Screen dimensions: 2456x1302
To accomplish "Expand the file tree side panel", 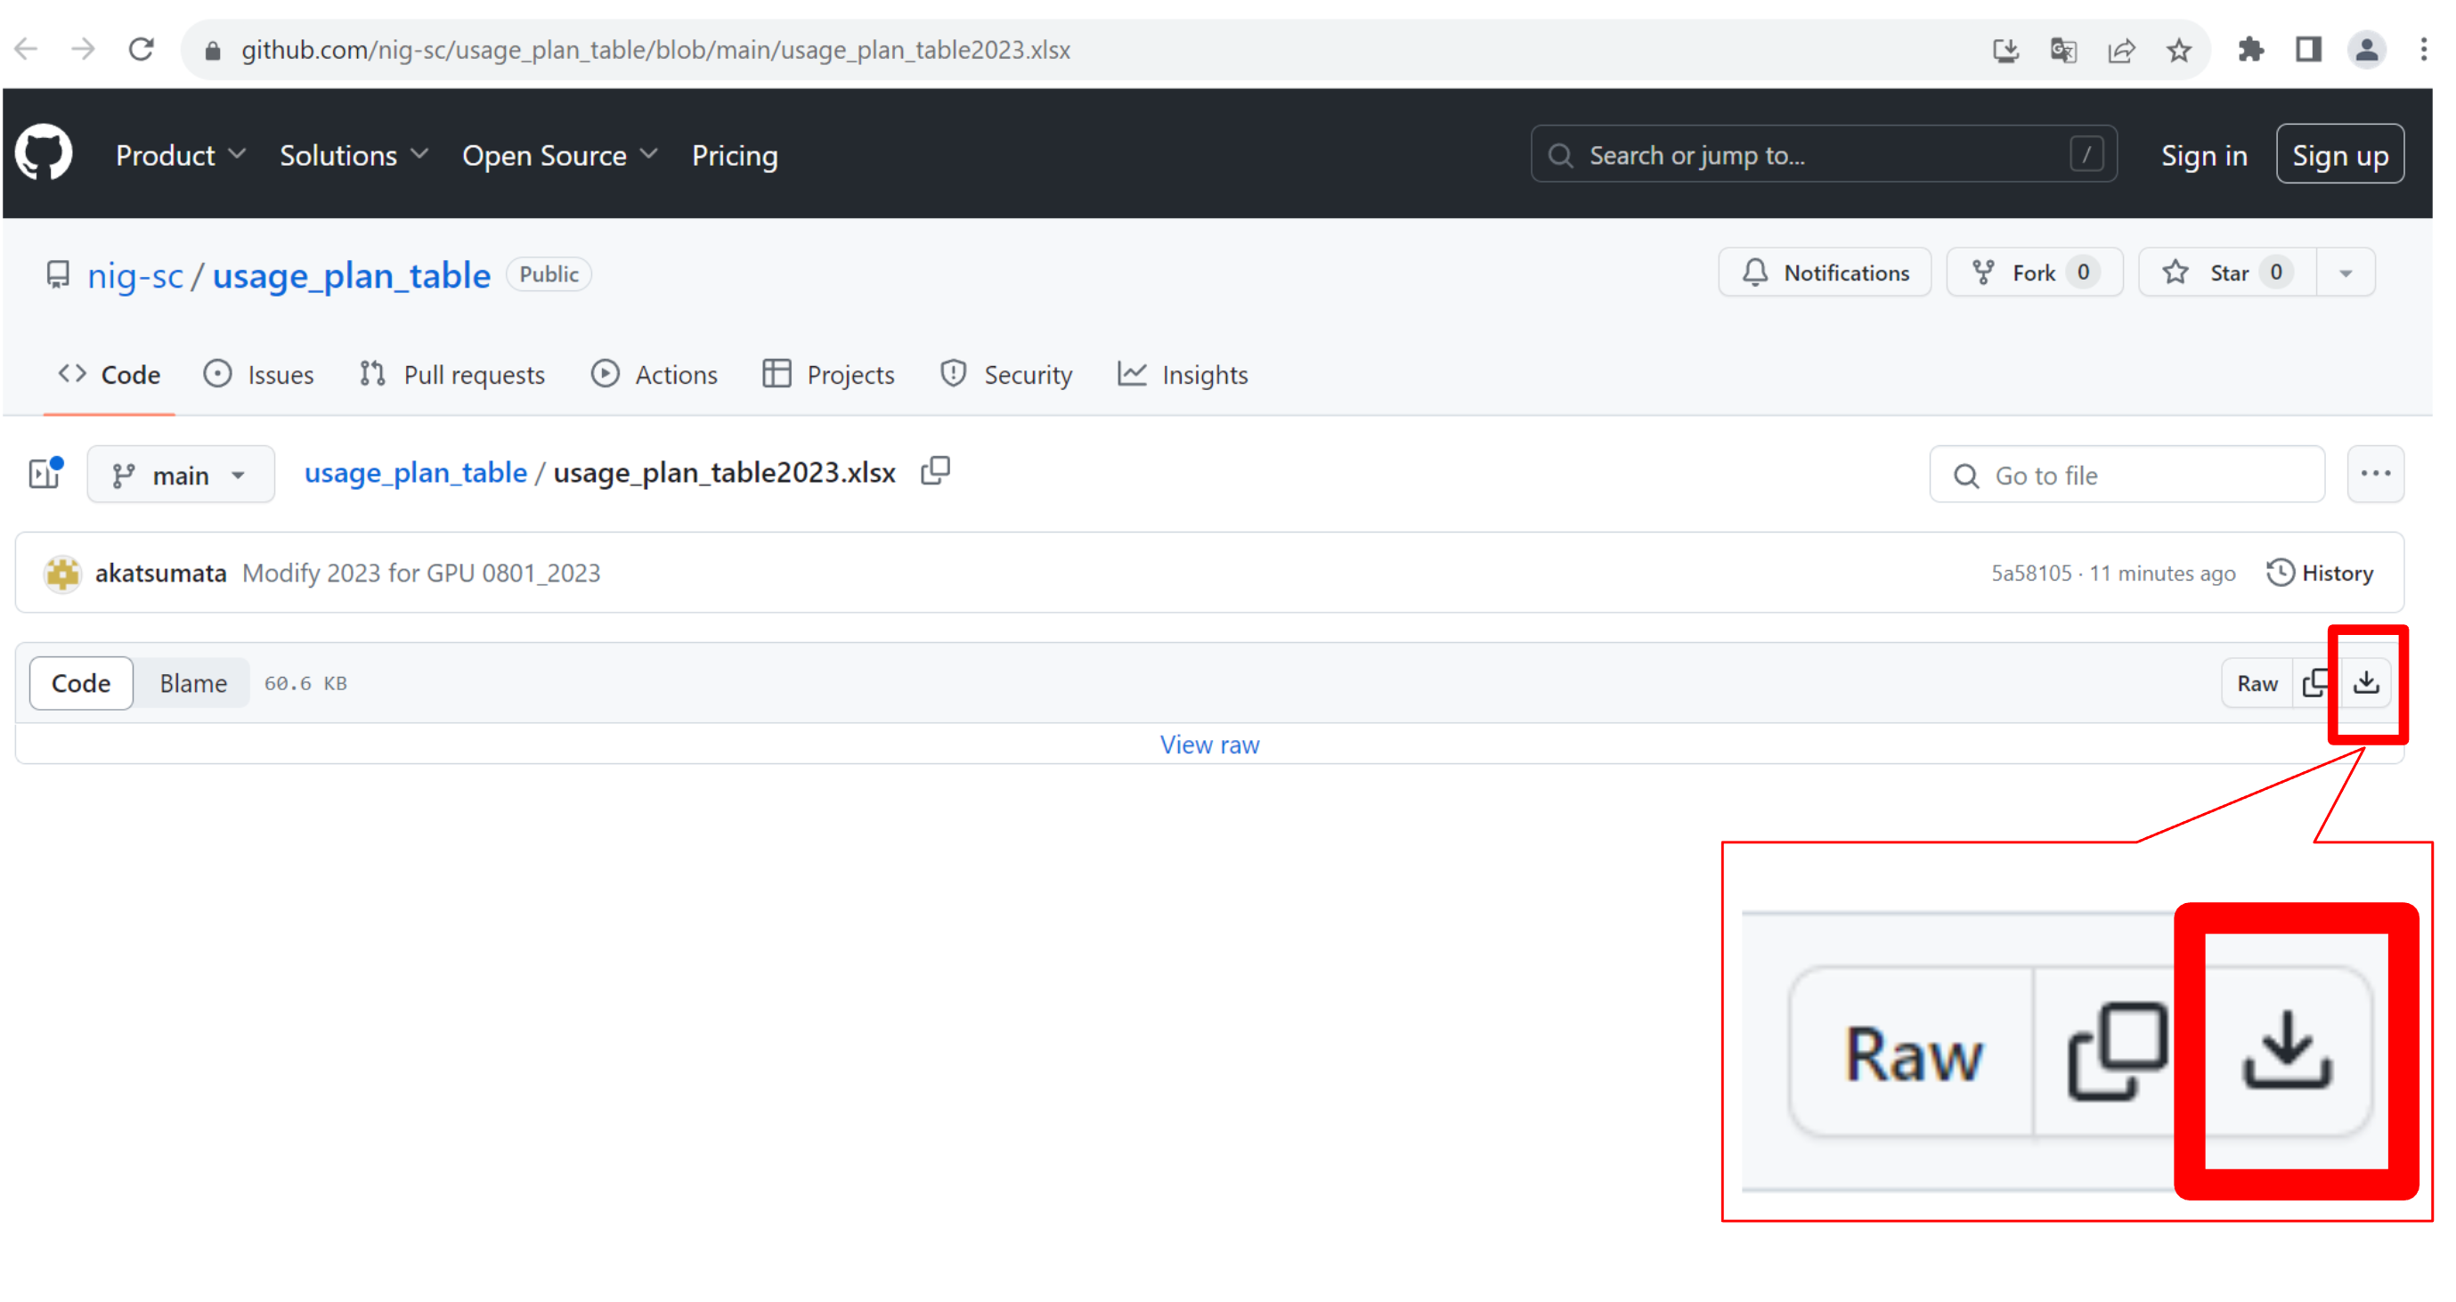I will coord(45,474).
